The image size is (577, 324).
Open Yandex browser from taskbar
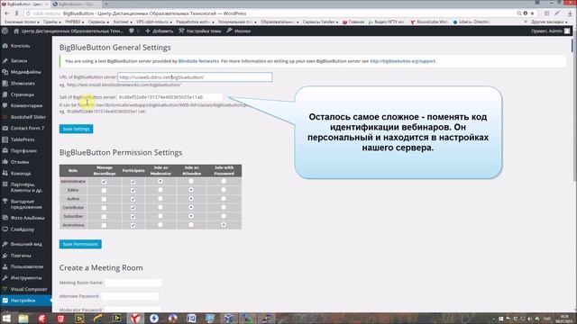(x=136, y=318)
